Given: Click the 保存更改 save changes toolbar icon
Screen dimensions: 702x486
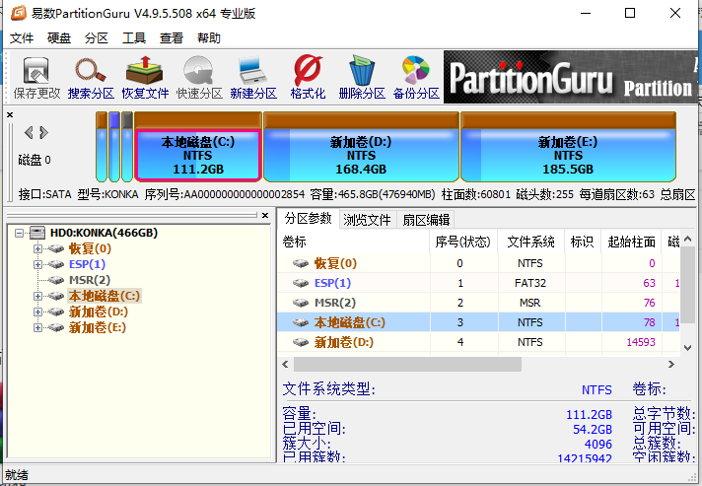Looking at the screenshot, I should tap(36, 77).
